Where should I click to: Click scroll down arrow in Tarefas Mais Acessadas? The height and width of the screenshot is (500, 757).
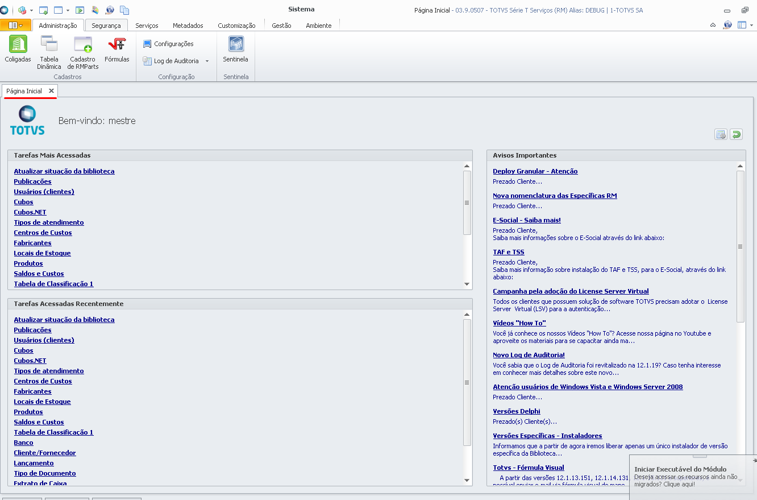467,284
